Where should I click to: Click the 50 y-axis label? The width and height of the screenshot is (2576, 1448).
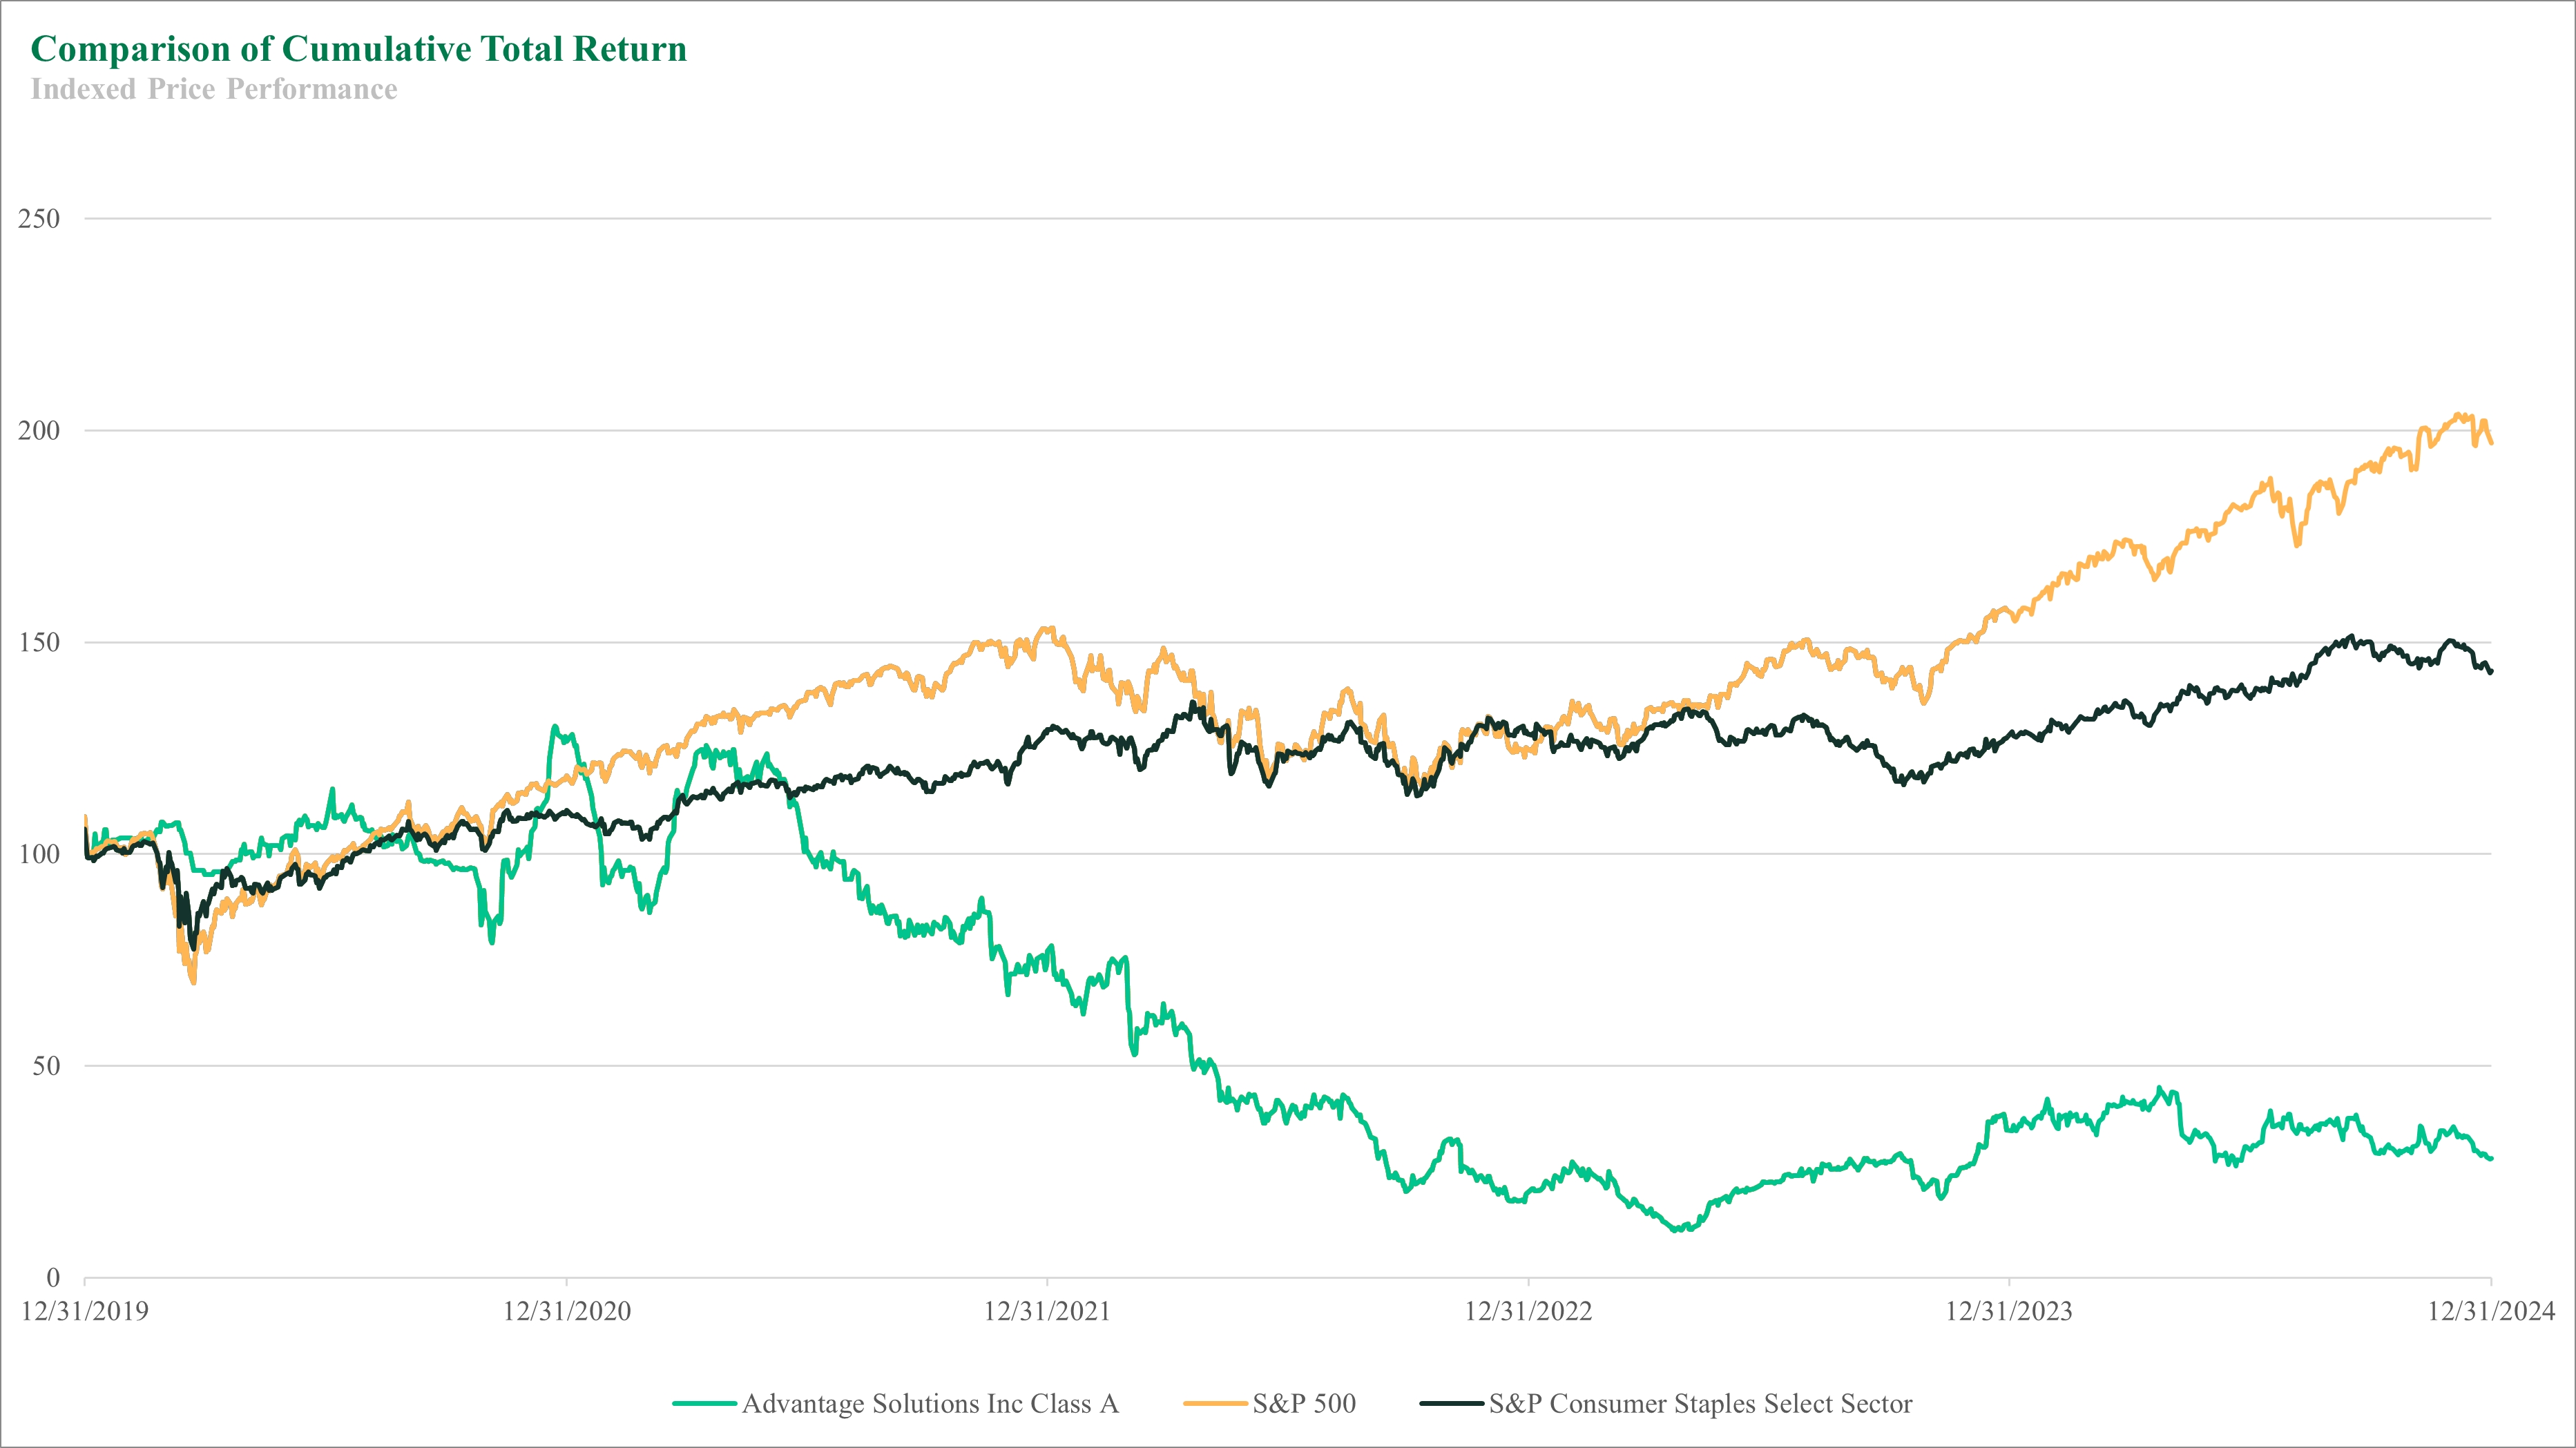click(46, 1066)
